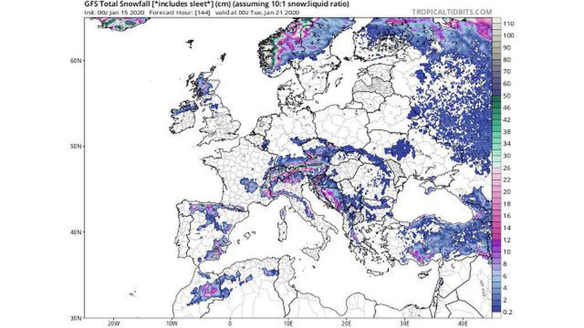Pick the dark blue swatch between 0.2 and 2

[497, 306]
